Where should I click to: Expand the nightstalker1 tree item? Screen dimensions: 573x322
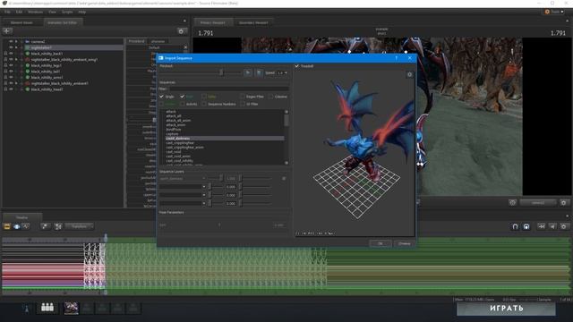[16, 47]
